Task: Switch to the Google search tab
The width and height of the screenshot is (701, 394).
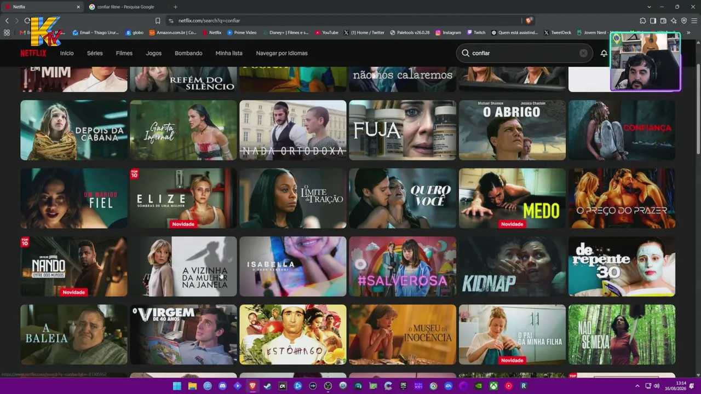Action: [125, 7]
